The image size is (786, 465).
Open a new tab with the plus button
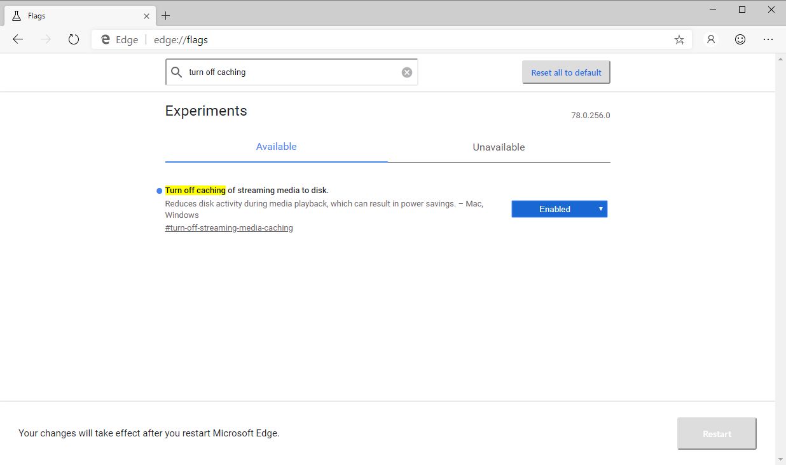coord(165,16)
